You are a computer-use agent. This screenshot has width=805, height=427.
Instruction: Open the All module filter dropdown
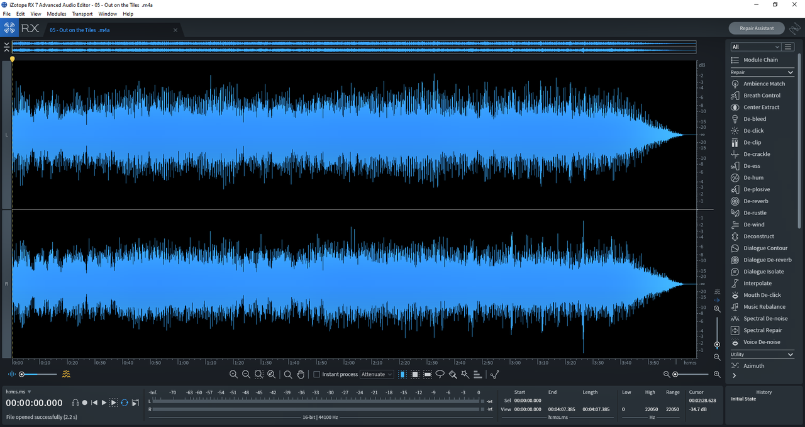[x=755, y=47]
